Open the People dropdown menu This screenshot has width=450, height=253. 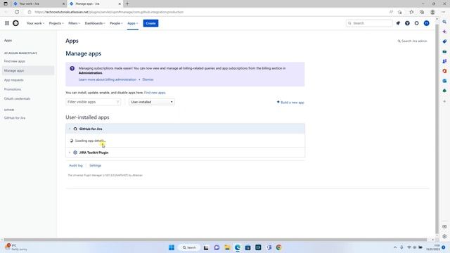click(x=116, y=23)
